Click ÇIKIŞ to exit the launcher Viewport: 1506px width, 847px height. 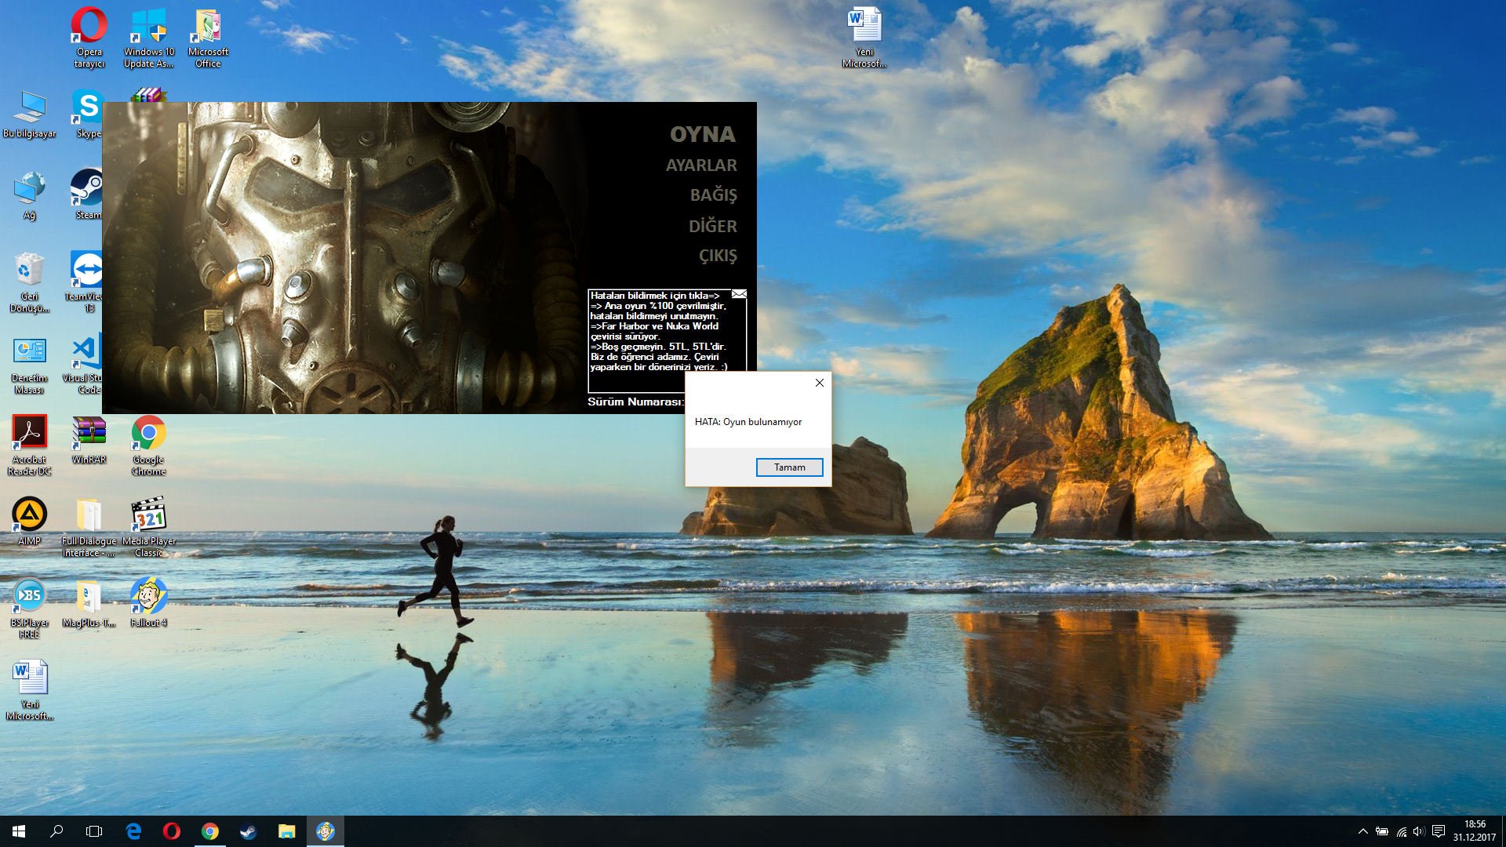click(x=717, y=256)
